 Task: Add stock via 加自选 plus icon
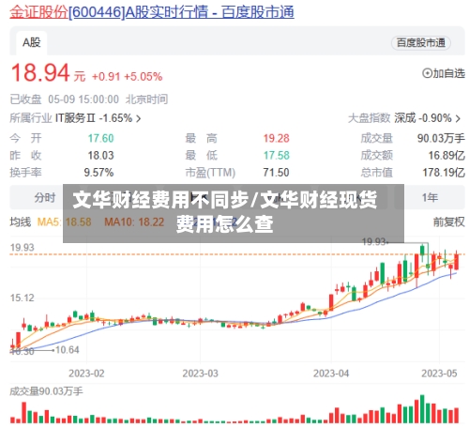[x=427, y=73]
